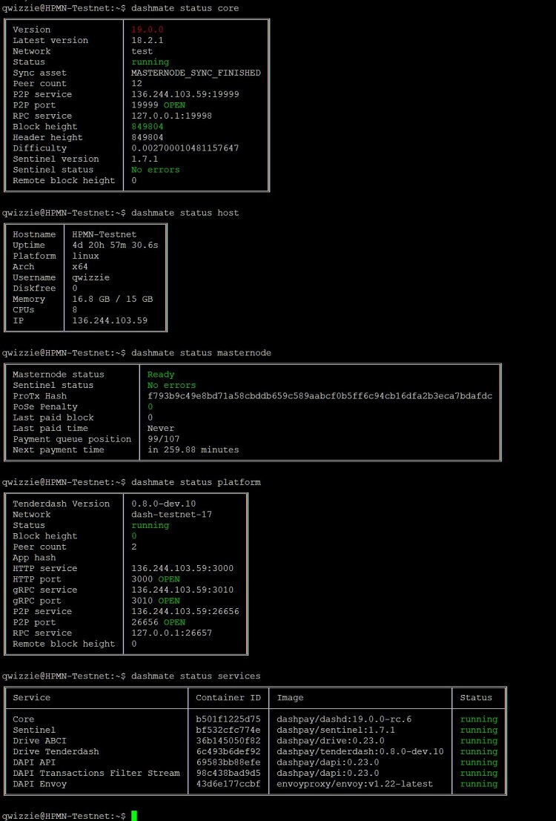The height and width of the screenshot is (821, 556).
Task: Click the Drive Tenderdash service name
Action: click(x=56, y=751)
